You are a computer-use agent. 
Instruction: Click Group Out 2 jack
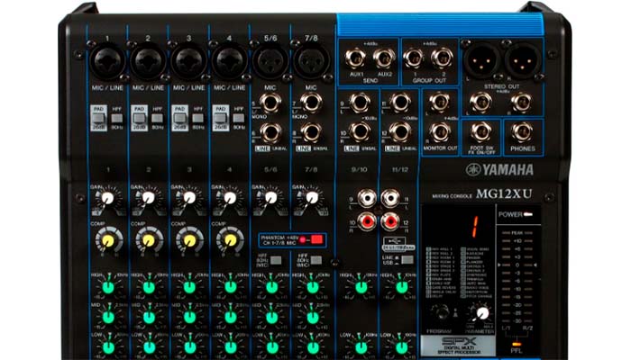click(x=442, y=58)
